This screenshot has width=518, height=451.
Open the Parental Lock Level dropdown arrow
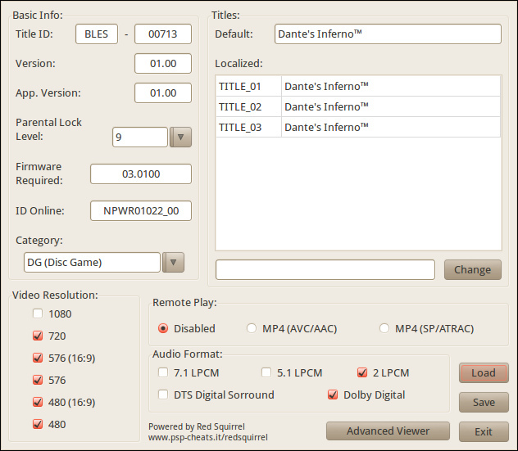180,137
